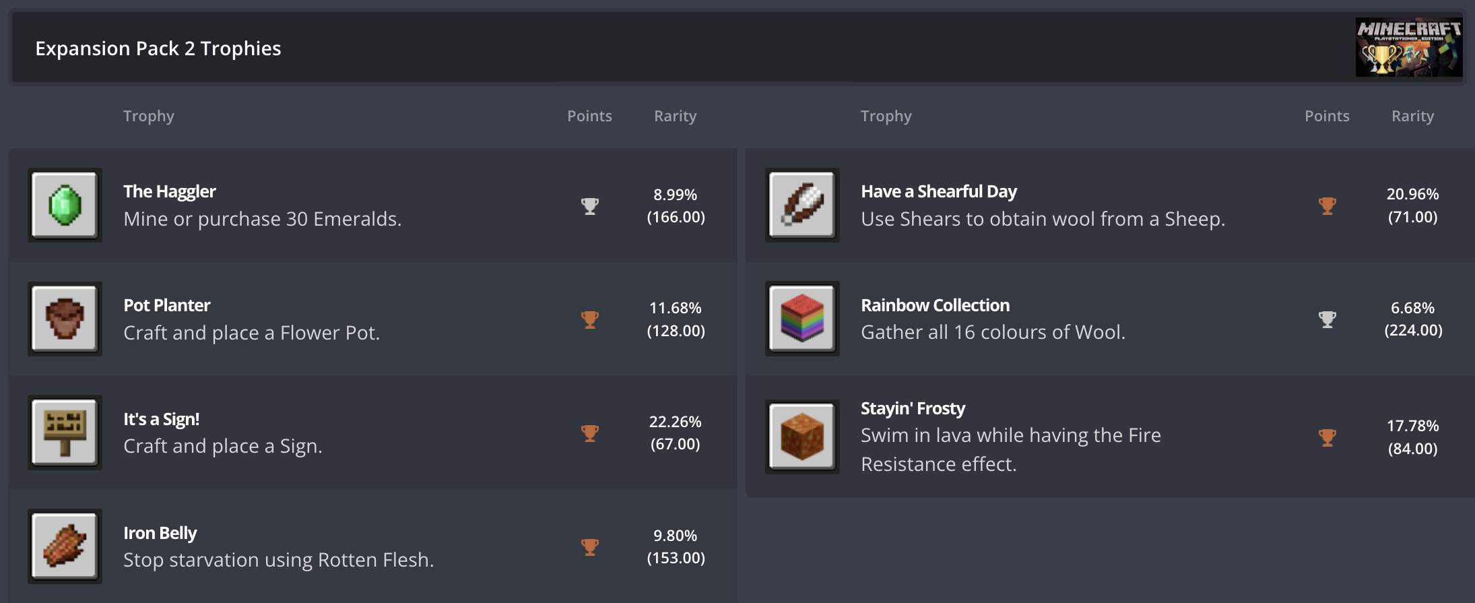Click the left Trophy column header
The width and height of the screenshot is (1475, 603).
[149, 115]
